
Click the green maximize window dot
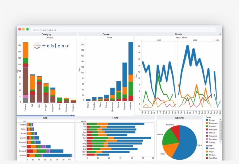pyautogui.click(x=27, y=29)
